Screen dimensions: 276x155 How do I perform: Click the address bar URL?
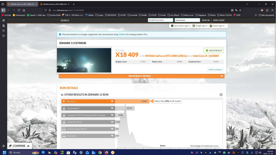(68, 10)
